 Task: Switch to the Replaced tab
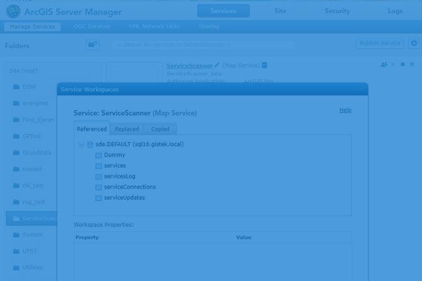(127, 129)
